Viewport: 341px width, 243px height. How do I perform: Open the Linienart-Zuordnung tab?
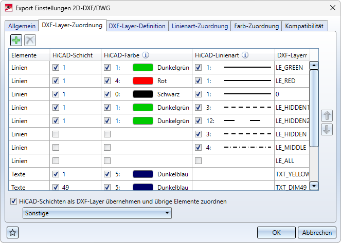click(200, 26)
